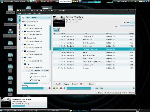This screenshot has width=150, height=112.
Task: Click the red clear icon after Dynamic
Action: [x=81, y=84]
